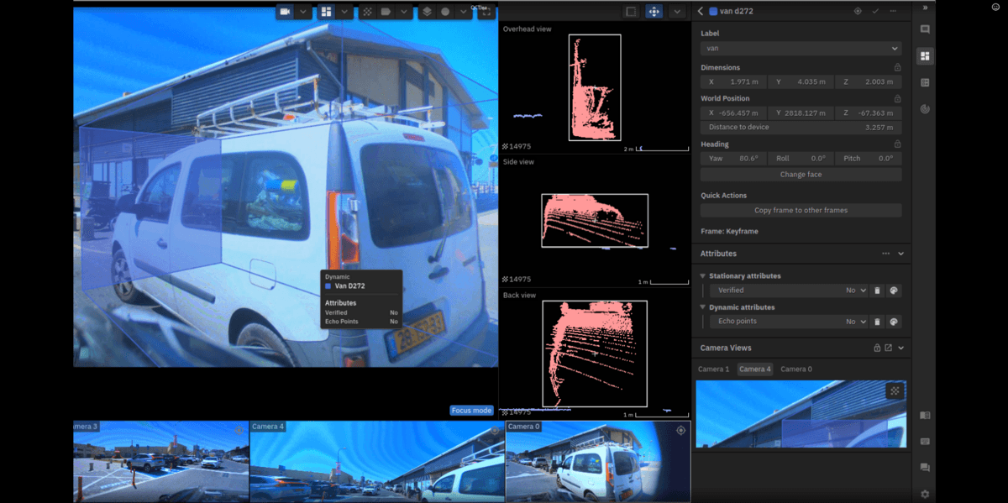1008x503 pixels.
Task: Switch to the Camera 0 tab
Action: pos(795,369)
